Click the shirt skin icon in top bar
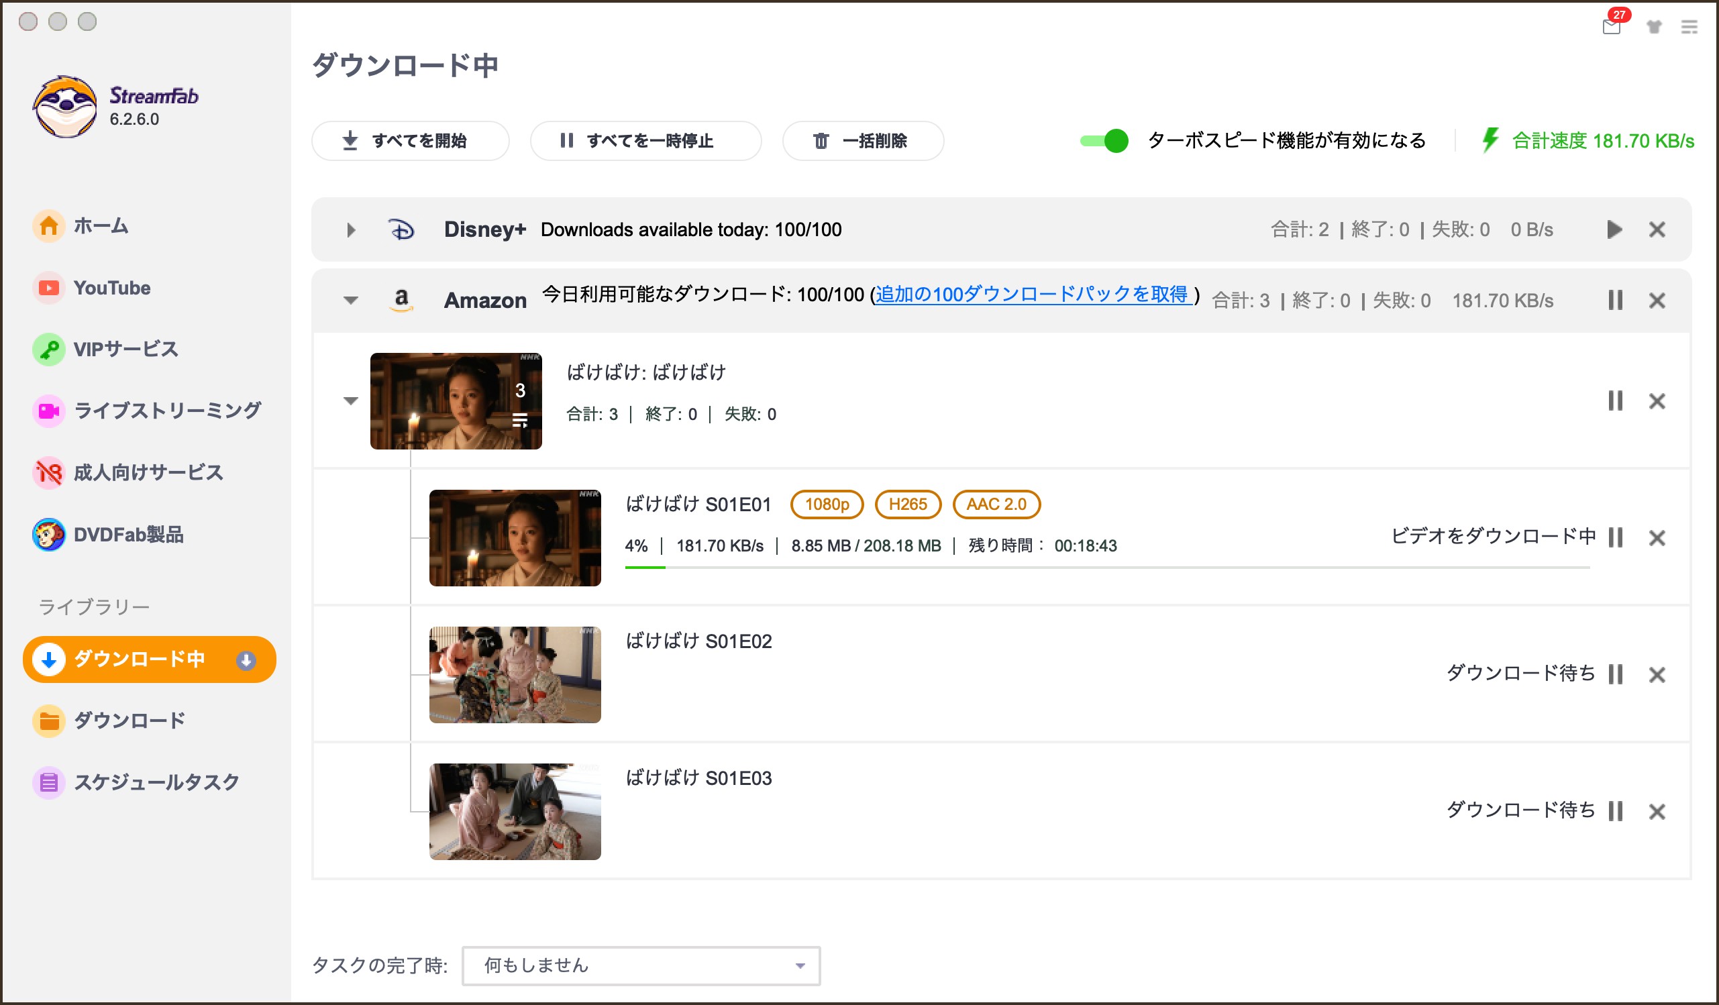Image resolution: width=1719 pixels, height=1005 pixels. [x=1654, y=28]
